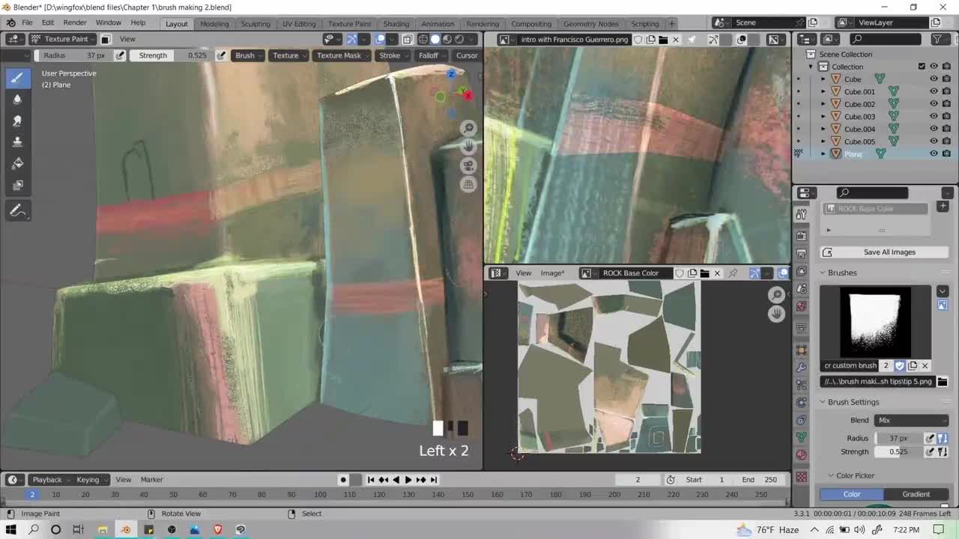Screen dimensions: 959x539
Task: Select the Draw brush tool
Action: 18,77
